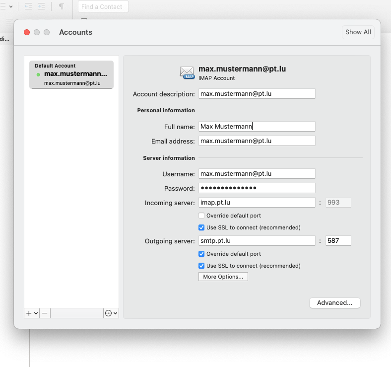Viewport: 391px width, 367px height.
Task: Click into the Incoming server field
Action: click(x=257, y=203)
